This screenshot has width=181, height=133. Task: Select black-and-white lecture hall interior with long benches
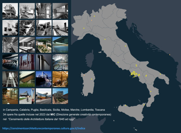click(27, 45)
